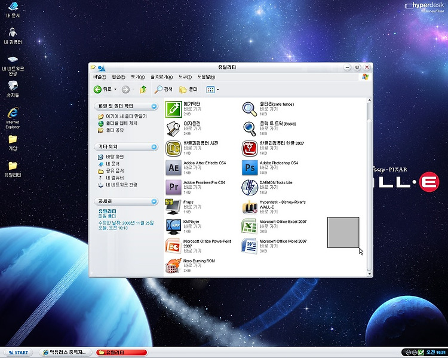Open Adobe Premiere Pro CS4 icon
The height and width of the screenshot is (358, 448).
173,187
